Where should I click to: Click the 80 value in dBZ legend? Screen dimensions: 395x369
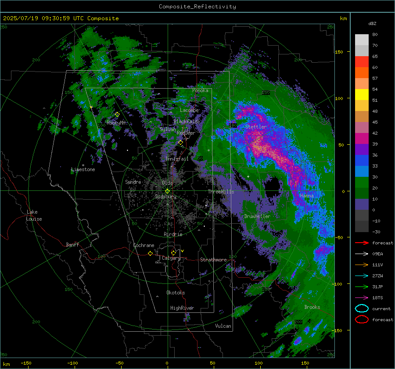pos(375,35)
